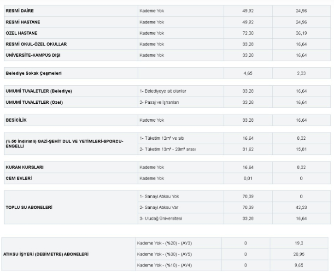Select the "1- Belediyeye ait olanlar" cell
The image size is (334, 272).
(163, 91)
